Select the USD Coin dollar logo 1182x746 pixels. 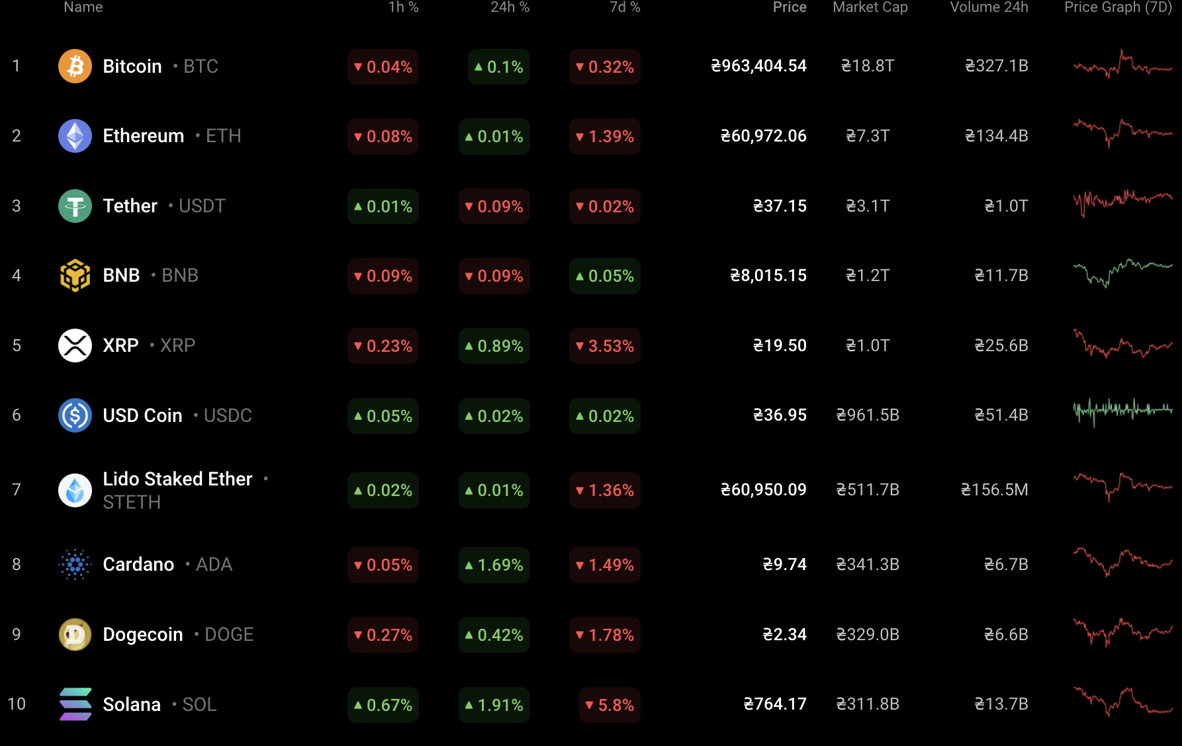click(x=75, y=415)
